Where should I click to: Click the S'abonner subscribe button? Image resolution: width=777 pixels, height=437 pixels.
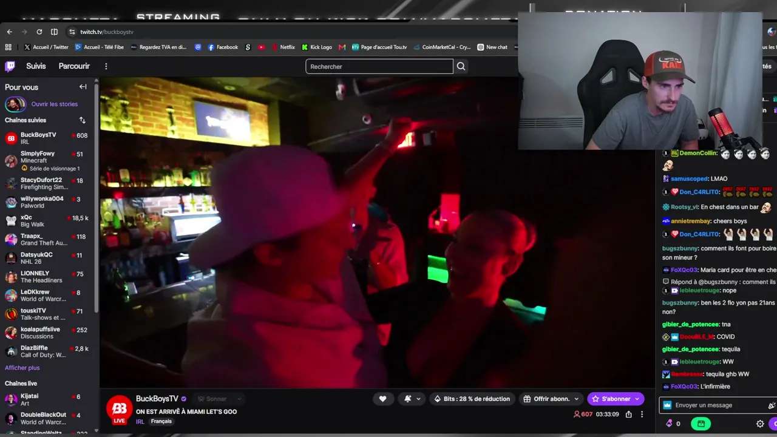pyautogui.click(x=616, y=399)
